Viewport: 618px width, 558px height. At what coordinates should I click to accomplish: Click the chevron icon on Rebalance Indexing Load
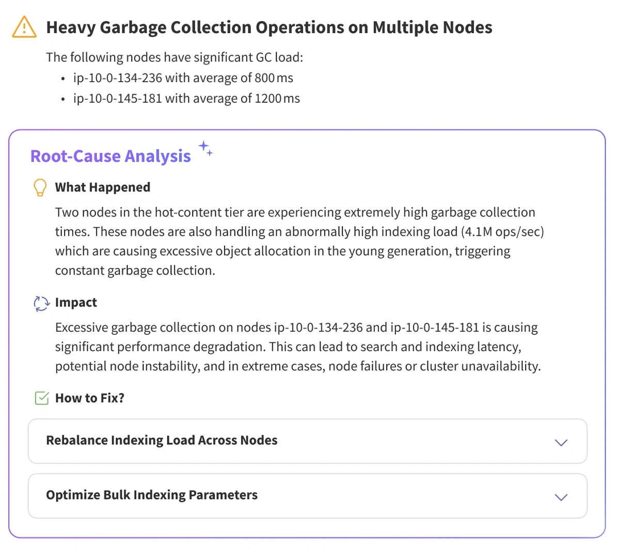point(561,443)
